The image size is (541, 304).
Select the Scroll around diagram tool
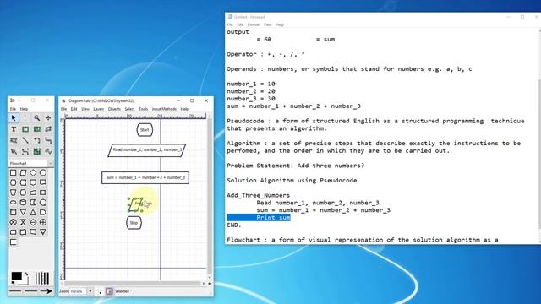(x=48, y=118)
